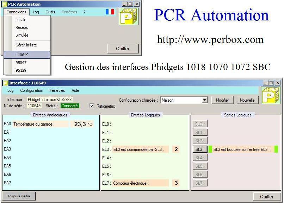The image size is (284, 204).
Task: Click the French flag language icon
Action: pos(110,12)
